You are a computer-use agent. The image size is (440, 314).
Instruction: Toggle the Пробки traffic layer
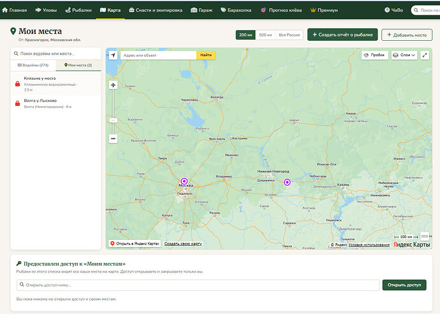click(x=375, y=55)
